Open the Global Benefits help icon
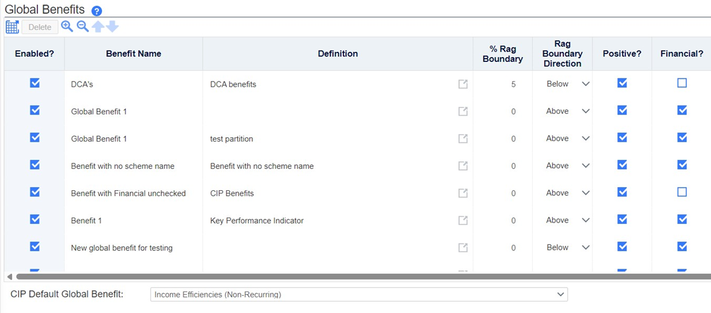The image size is (711, 313). tap(96, 11)
